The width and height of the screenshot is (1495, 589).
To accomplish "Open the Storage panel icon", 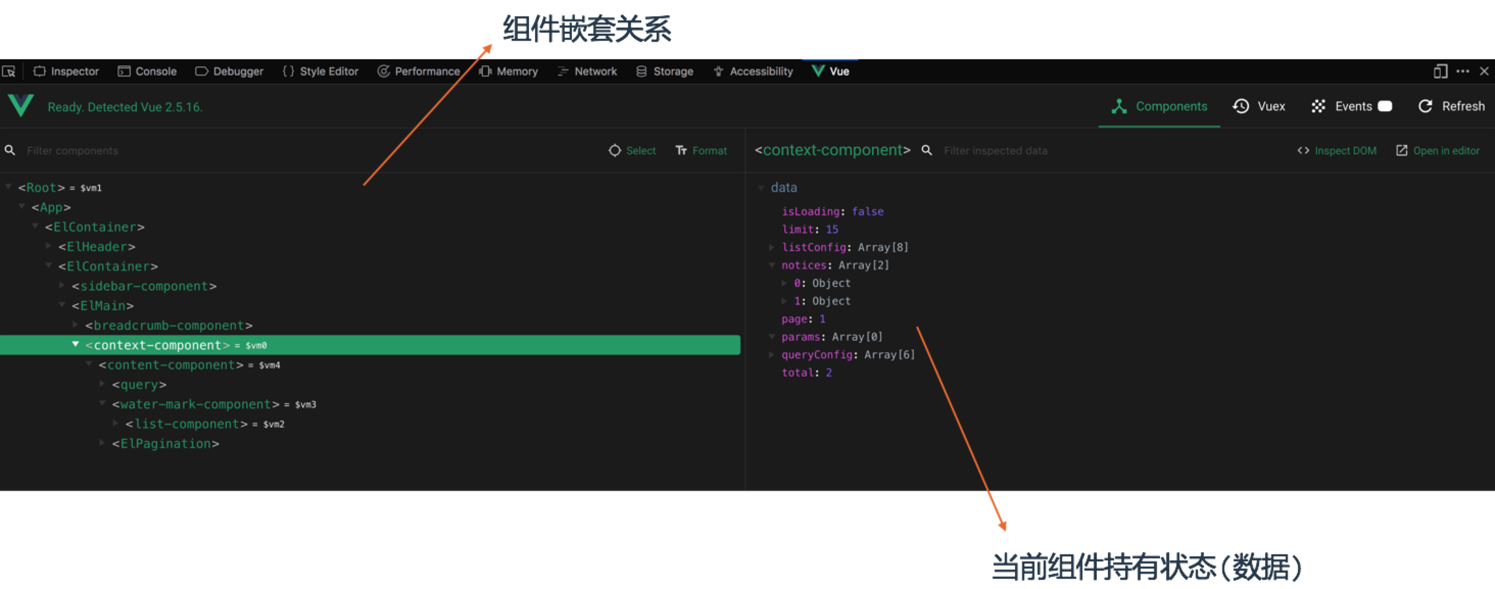I will 641,71.
